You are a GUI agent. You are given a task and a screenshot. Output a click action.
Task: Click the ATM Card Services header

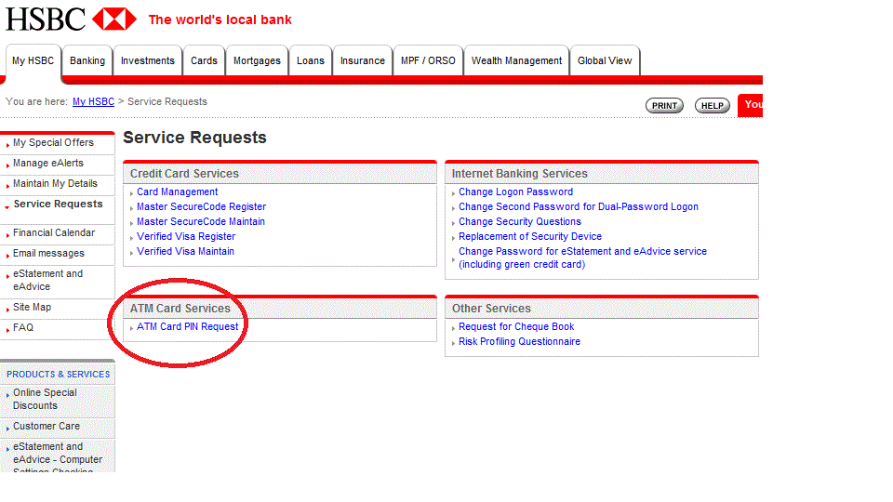tap(180, 309)
